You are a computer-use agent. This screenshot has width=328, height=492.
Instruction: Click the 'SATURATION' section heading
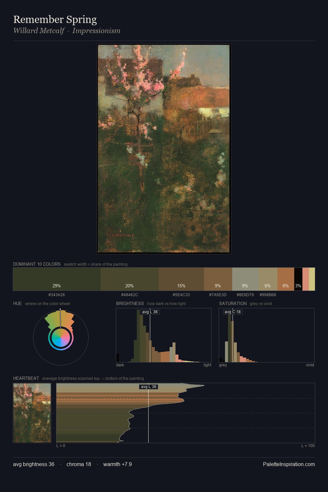pos(233,303)
